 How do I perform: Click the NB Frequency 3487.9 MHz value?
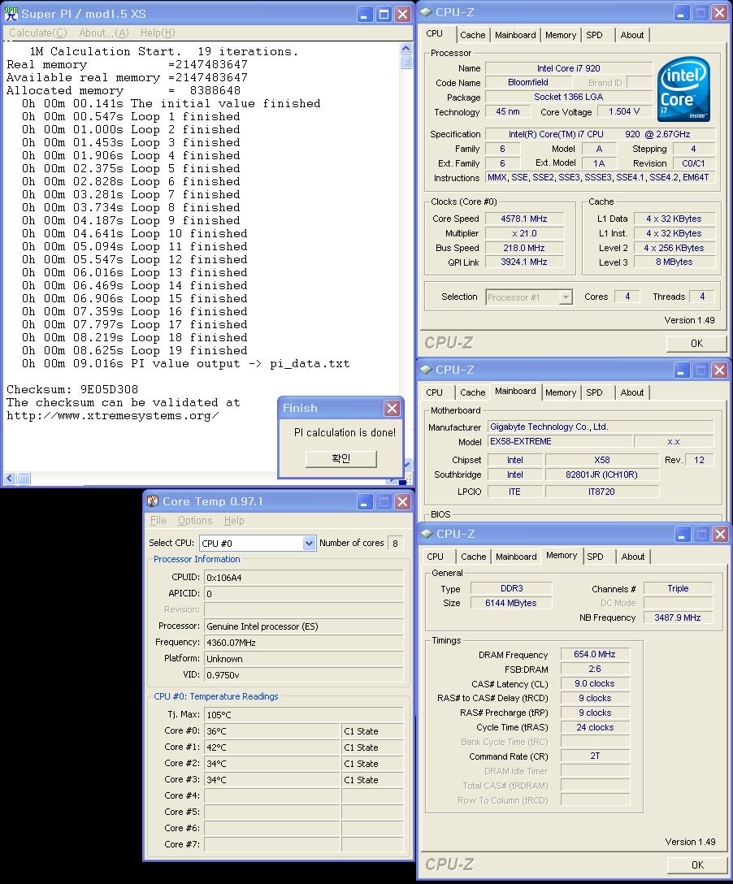(x=678, y=617)
